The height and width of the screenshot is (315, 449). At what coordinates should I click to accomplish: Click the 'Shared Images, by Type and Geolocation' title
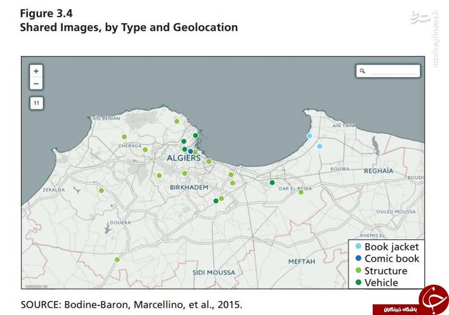point(129,28)
